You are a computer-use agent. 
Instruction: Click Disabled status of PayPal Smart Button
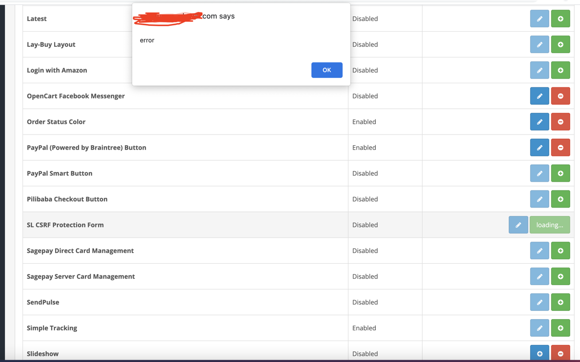point(365,173)
